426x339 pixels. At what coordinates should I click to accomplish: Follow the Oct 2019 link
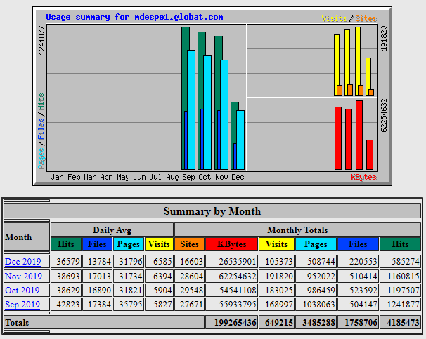[x=23, y=290]
